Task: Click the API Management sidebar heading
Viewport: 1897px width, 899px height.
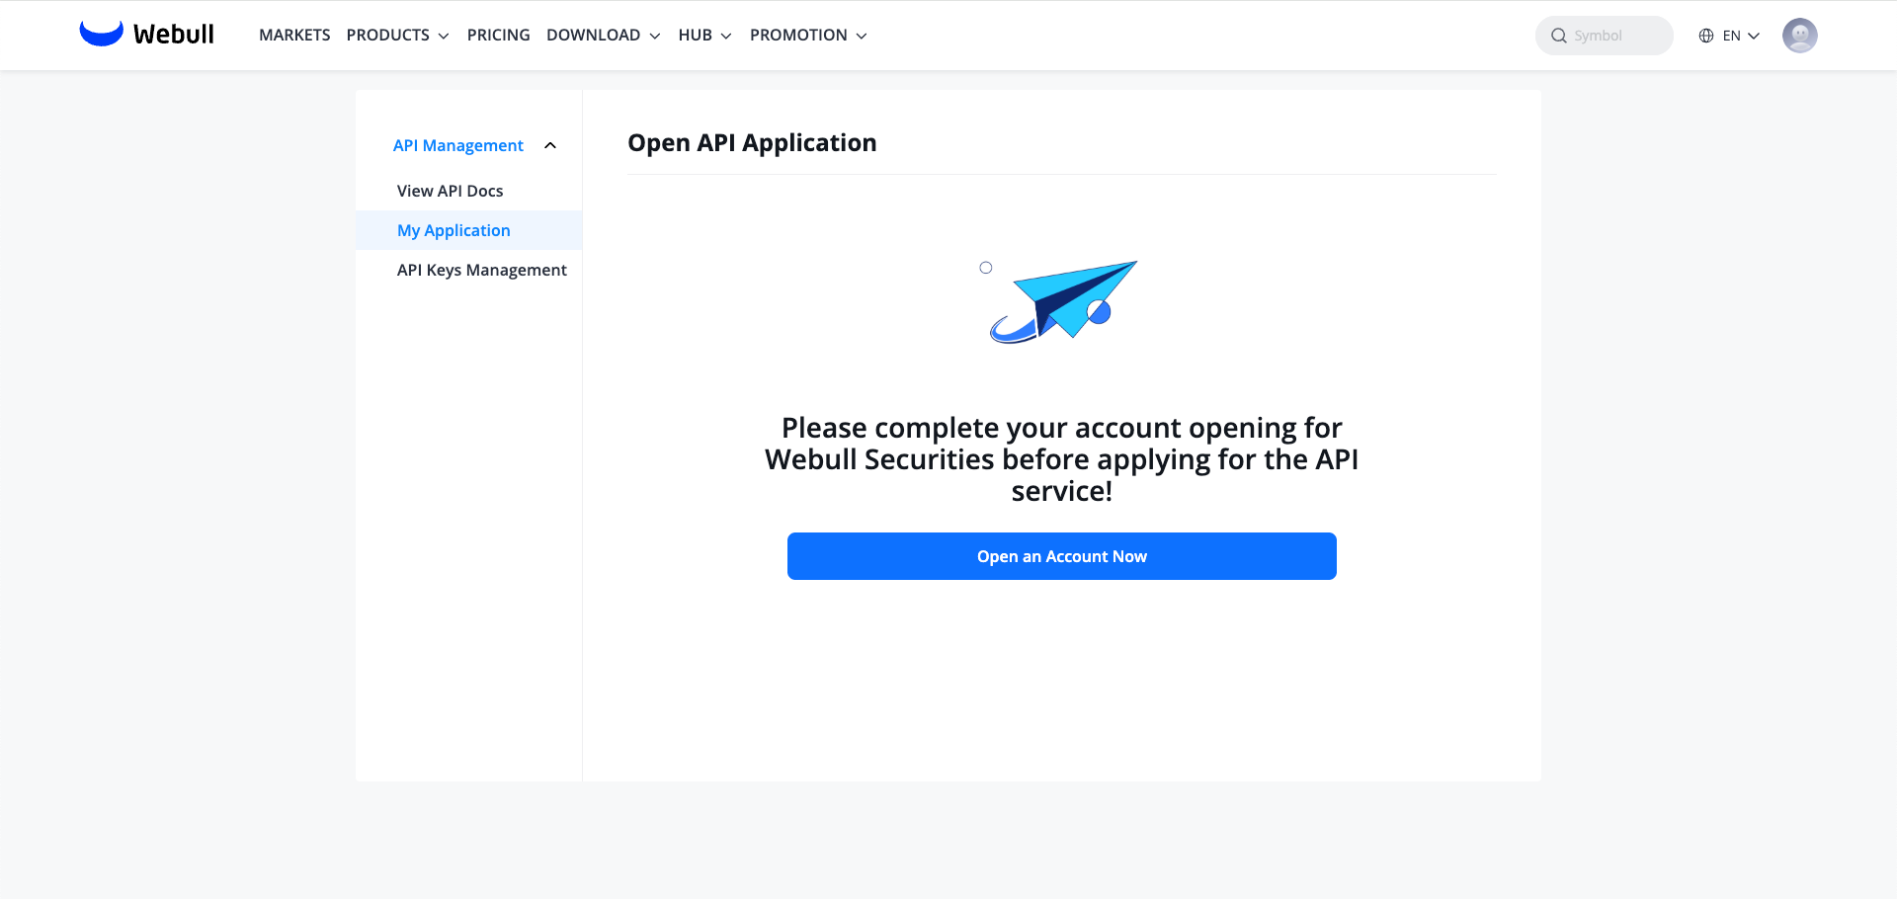Action: [x=458, y=145]
